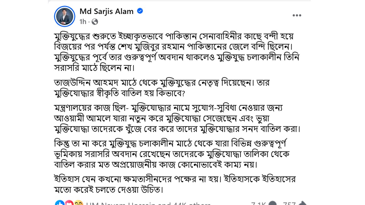Click the blue verified badge beside Md Sarjis Alam
Image resolution: width=365 pixels, height=205 pixels.
(140, 11)
